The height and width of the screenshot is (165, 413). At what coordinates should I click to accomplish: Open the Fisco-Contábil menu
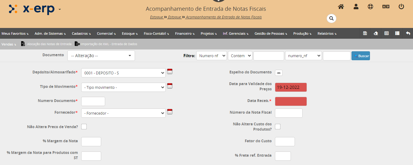point(156,33)
